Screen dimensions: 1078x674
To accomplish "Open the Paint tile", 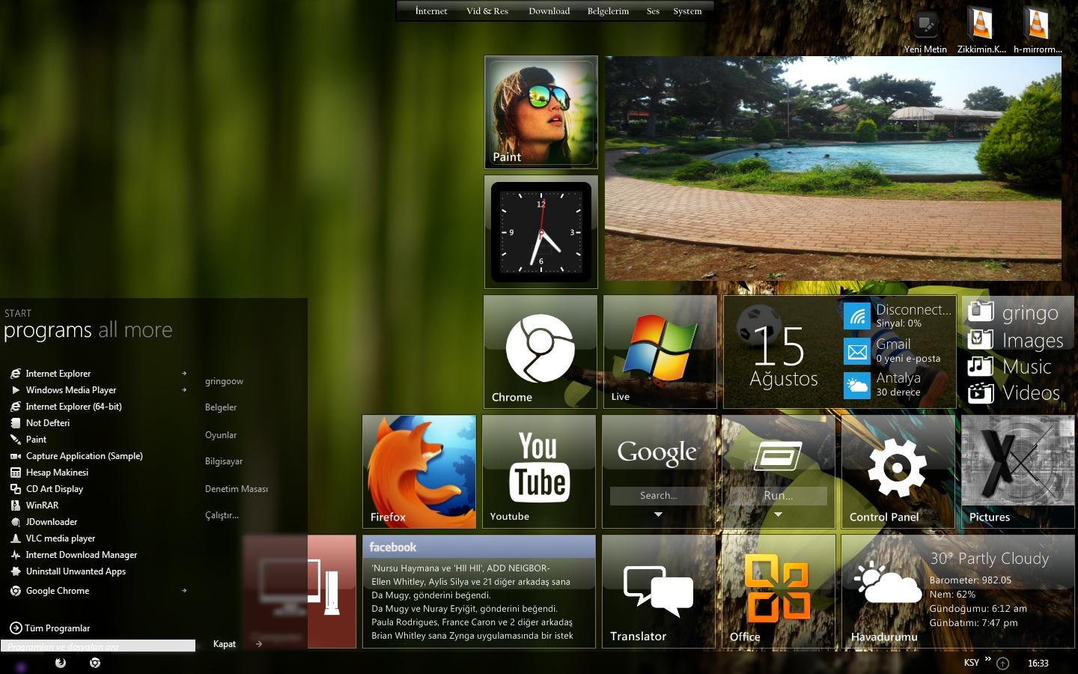I will click(x=540, y=112).
